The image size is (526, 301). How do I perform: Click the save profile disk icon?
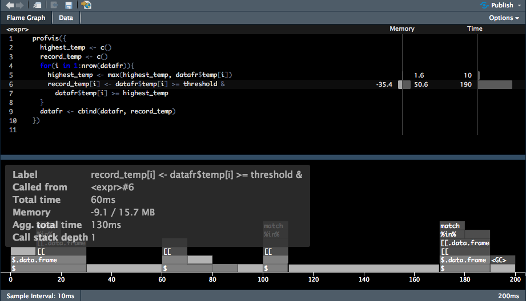click(69, 5)
